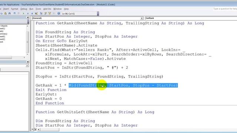Close the Properties pane
Viewport: 237px width, 133px height.
(28, 62)
